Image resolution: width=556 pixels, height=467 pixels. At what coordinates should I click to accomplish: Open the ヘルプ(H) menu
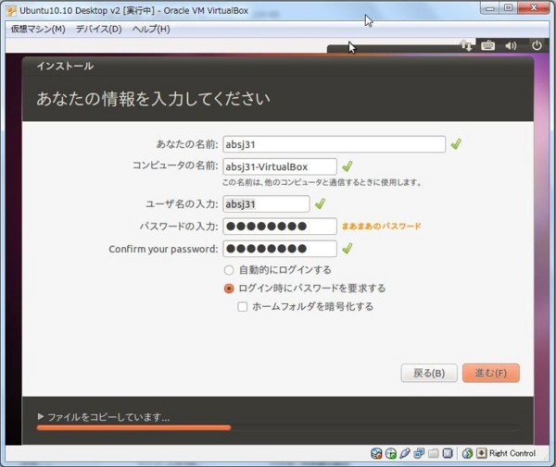click(x=151, y=29)
